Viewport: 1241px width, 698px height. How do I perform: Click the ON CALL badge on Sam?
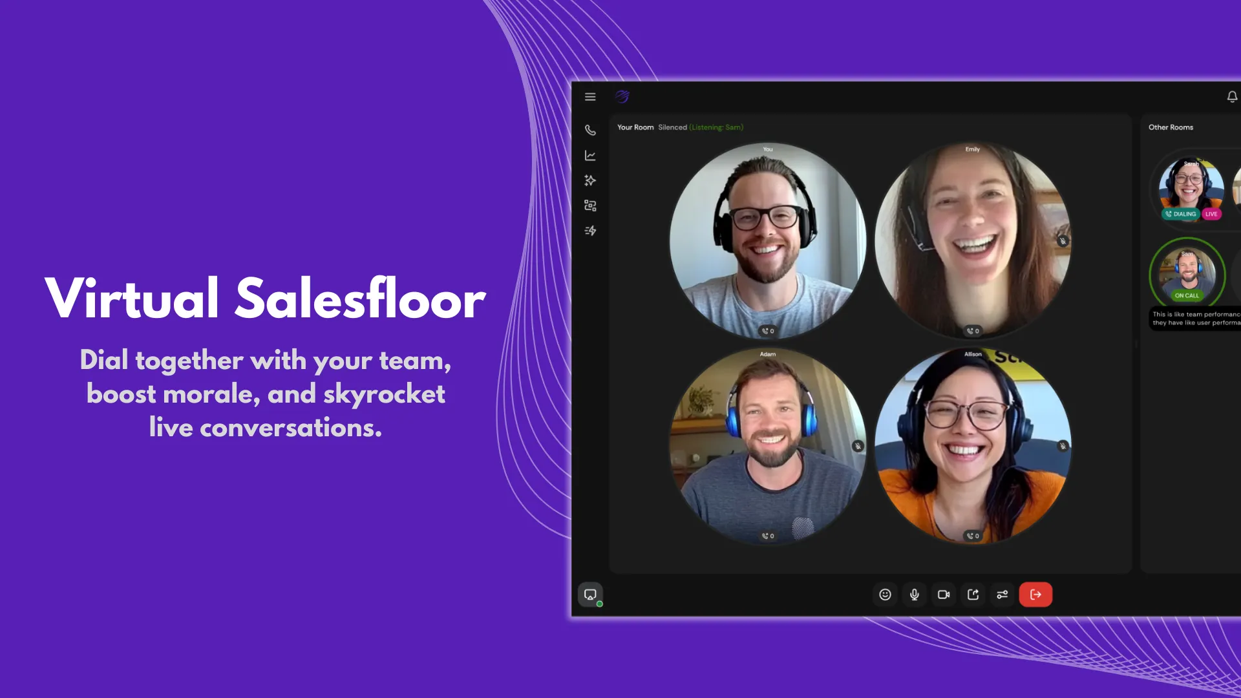coord(1187,295)
